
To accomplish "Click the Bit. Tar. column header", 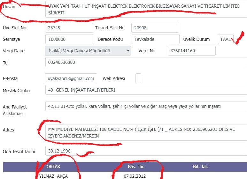I will tap(200, 167).
